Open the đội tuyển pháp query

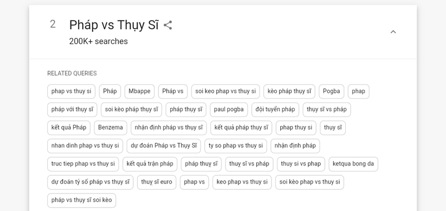coord(275,109)
